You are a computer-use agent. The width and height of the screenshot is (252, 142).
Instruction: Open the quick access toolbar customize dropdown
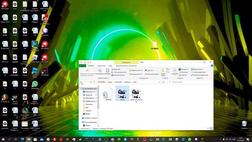click(91, 62)
